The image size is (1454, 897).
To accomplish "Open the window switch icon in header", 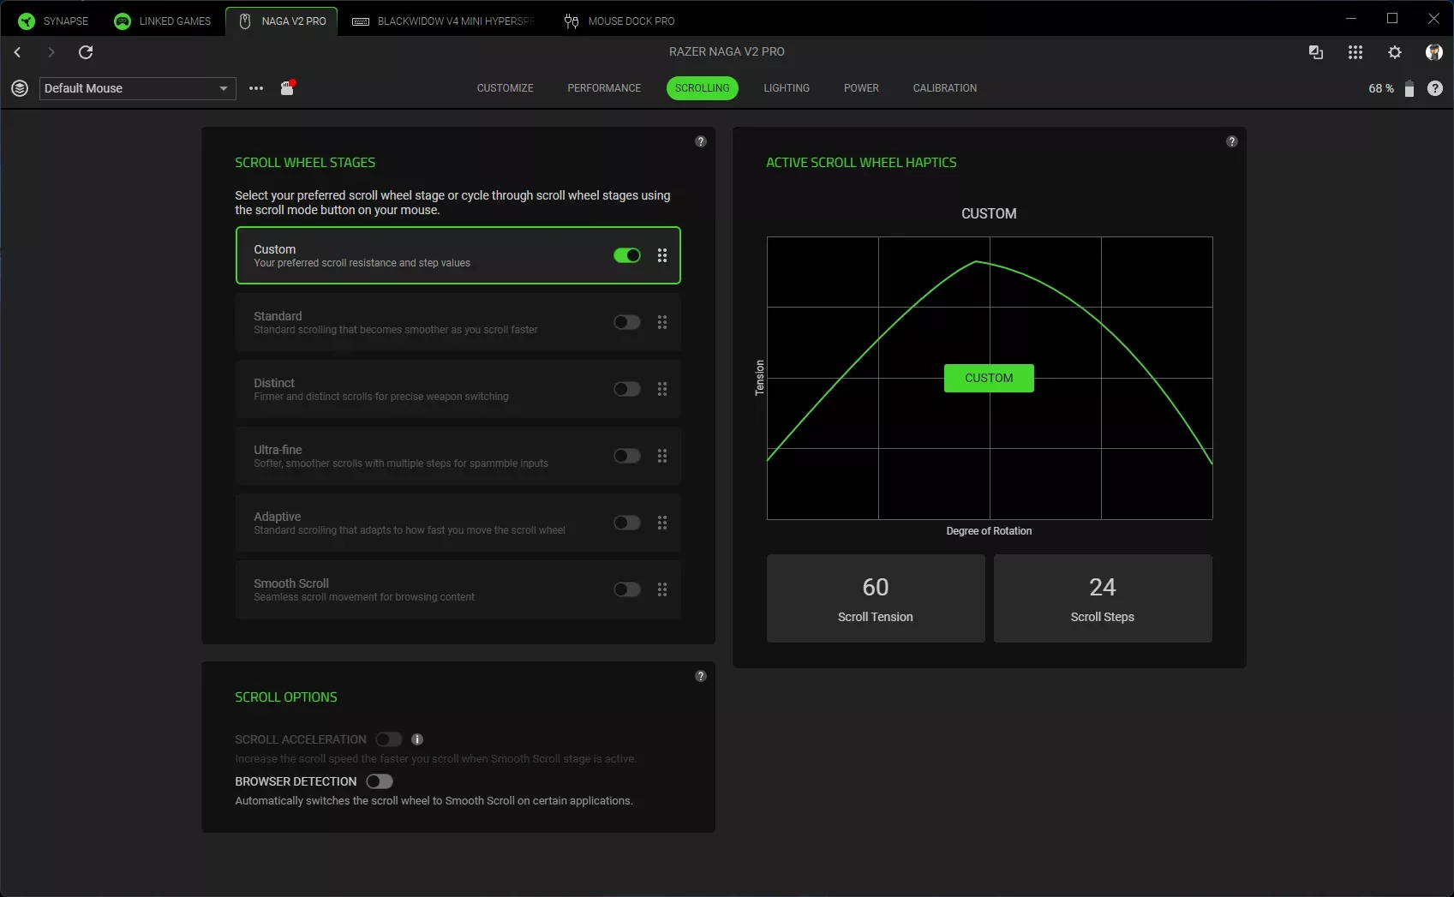I will click(x=1316, y=52).
